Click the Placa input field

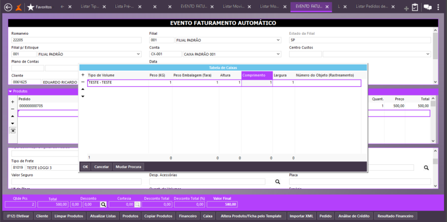click(360, 182)
